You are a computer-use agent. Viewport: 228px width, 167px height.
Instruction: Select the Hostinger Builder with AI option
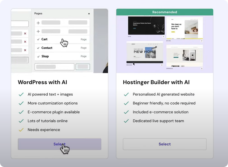pyautogui.click(x=165, y=144)
